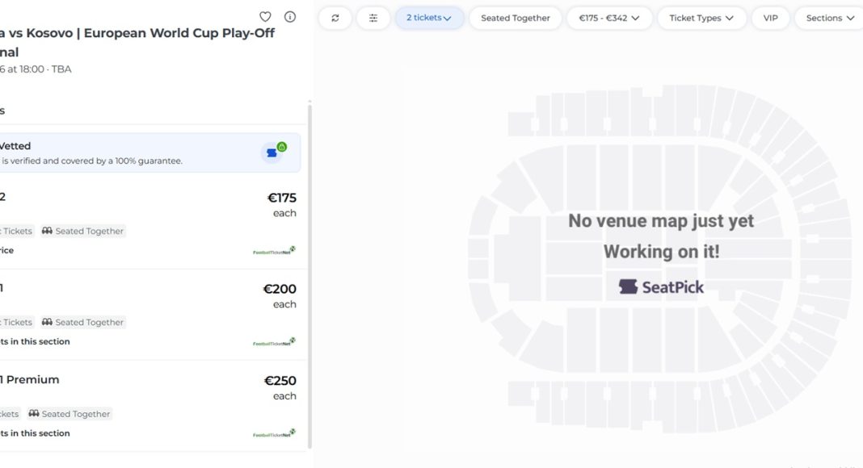Open the event info icon
Viewport: 863px width, 468px height.
pos(290,17)
